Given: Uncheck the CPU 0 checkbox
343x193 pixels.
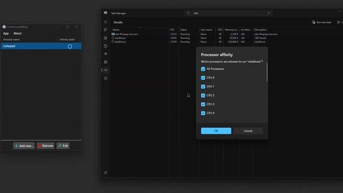Looking at the screenshot, I should coord(203,78).
